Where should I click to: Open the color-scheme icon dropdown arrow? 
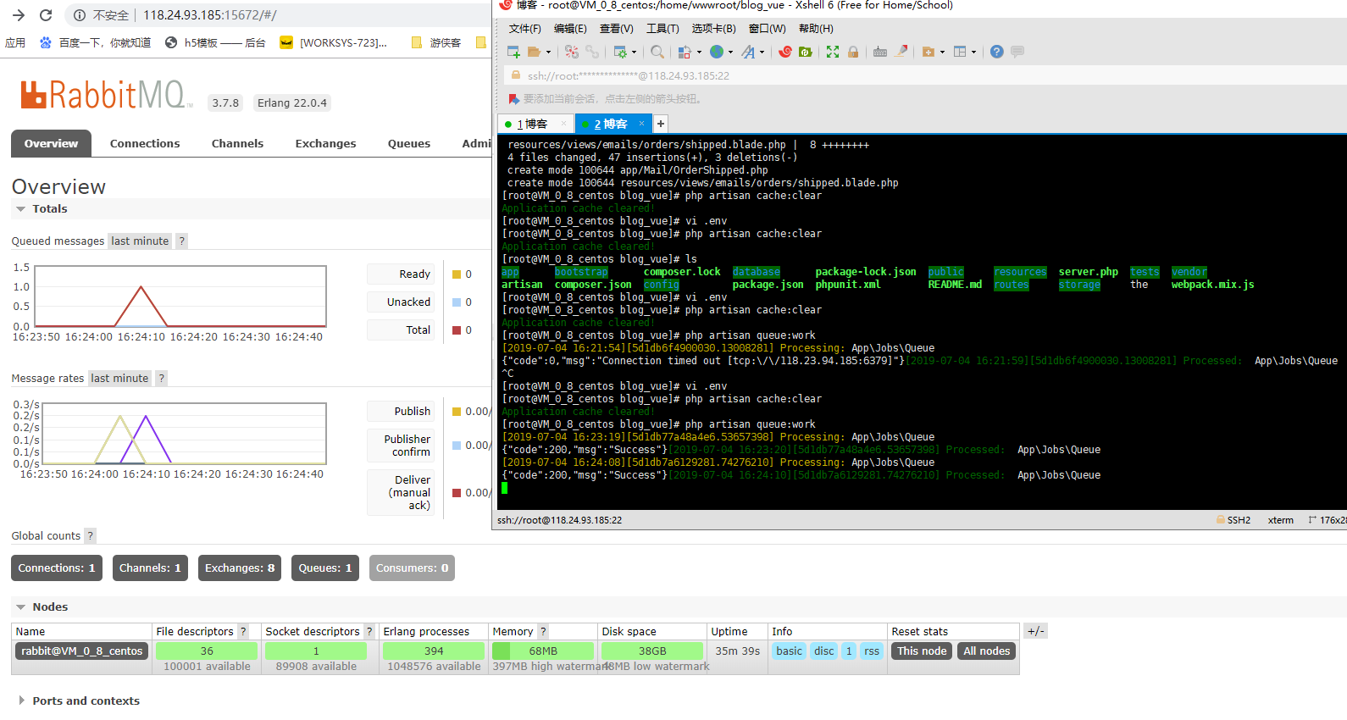point(699,53)
